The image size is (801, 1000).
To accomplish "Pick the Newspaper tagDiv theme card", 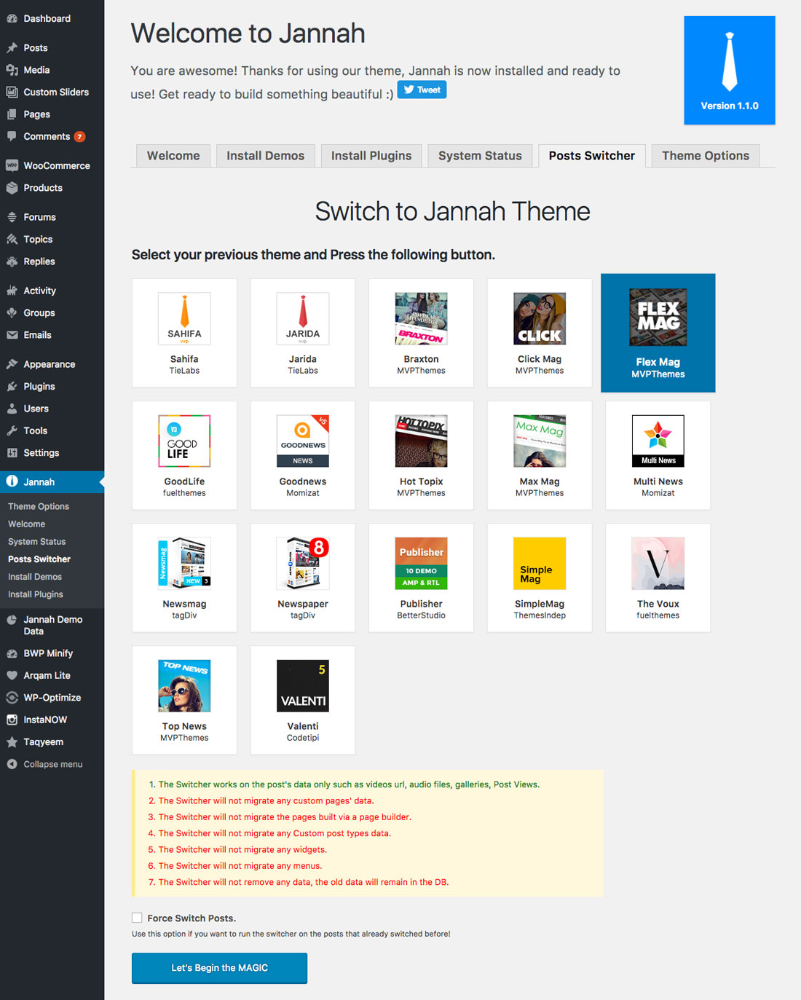I will [x=303, y=578].
